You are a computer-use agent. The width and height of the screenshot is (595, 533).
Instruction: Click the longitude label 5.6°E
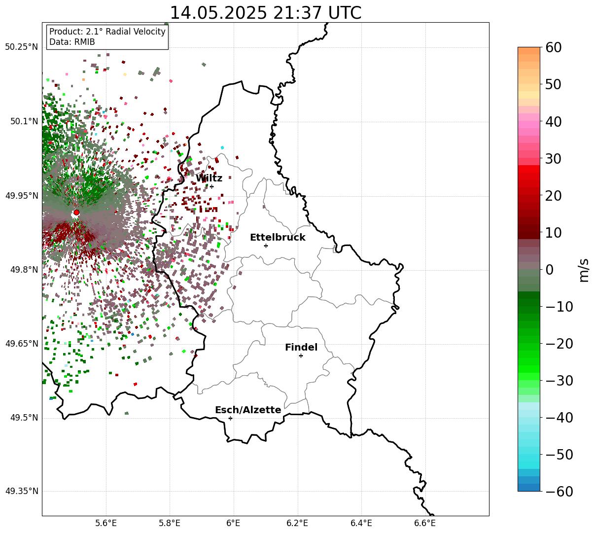(x=106, y=523)
